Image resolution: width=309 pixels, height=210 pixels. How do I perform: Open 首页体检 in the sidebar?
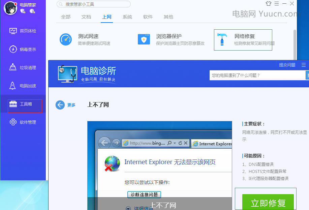(x=23, y=31)
